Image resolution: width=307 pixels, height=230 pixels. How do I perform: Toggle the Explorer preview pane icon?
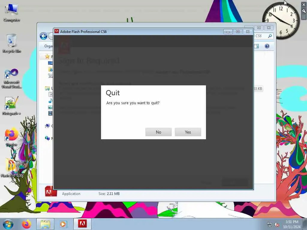point(256,46)
